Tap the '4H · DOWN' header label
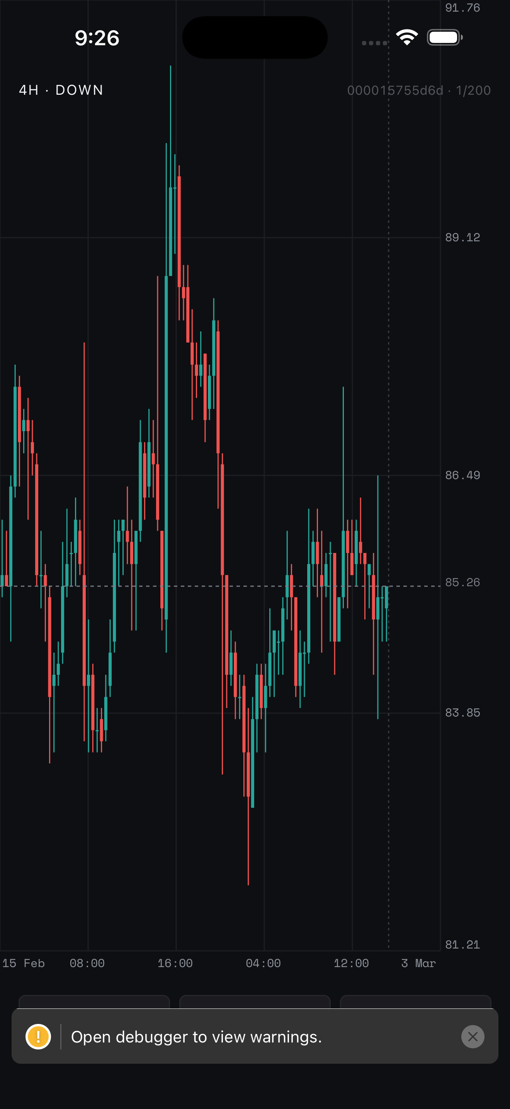The width and height of the screenshot is (510, 1109). point(61,90)
